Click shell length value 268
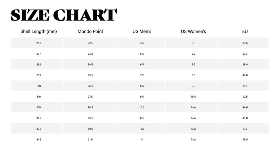 click(x=39, y=43)
